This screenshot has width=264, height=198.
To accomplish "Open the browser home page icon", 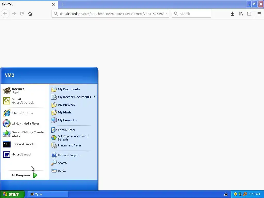I will [30, 14].
